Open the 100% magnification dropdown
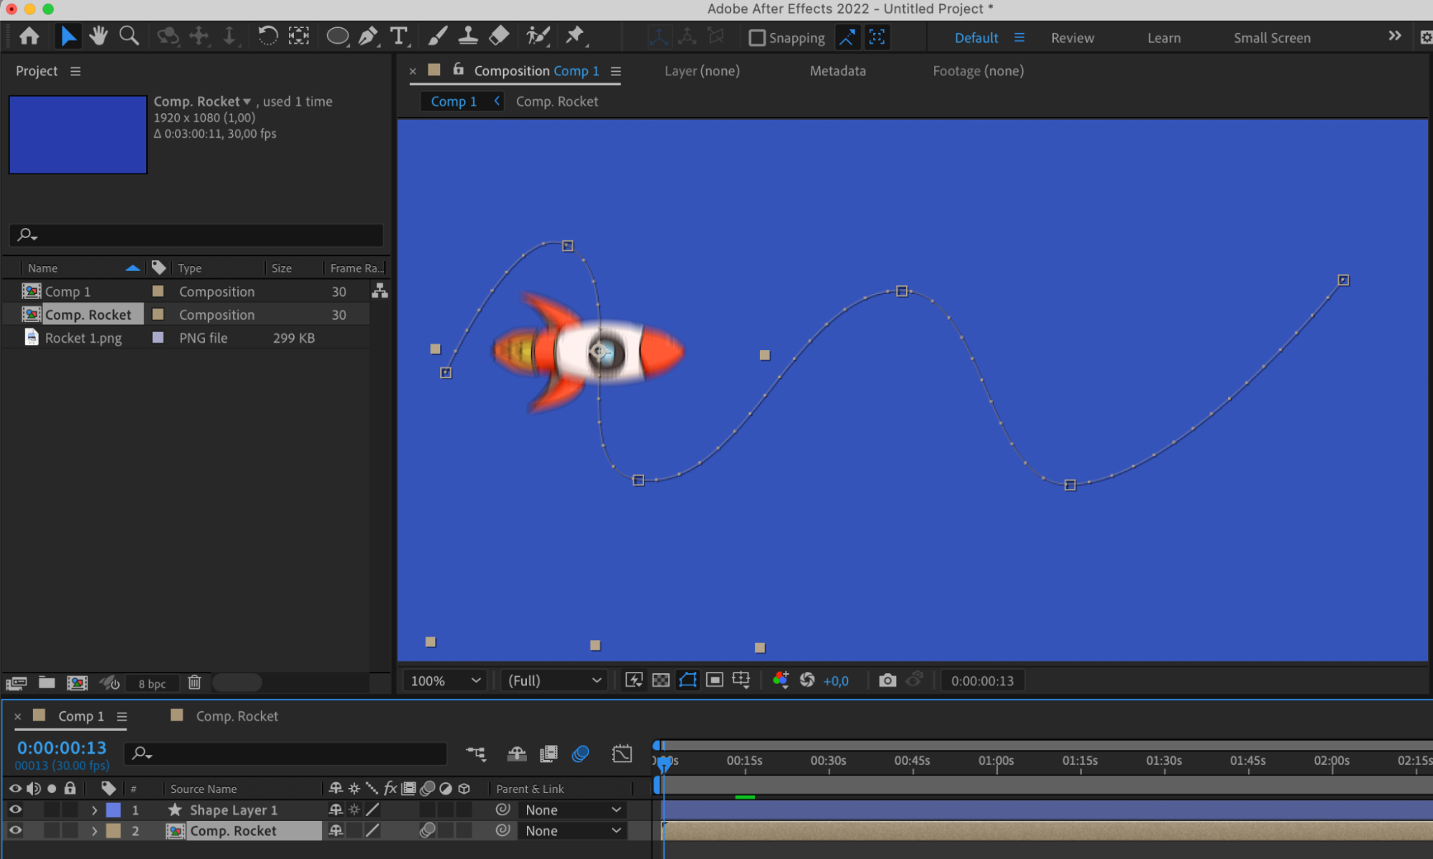The width and height of the screenshot is (1433, 859). point(444,680)
